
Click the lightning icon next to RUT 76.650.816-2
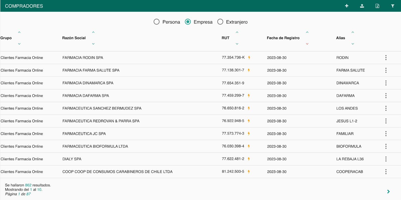[249, 108]
